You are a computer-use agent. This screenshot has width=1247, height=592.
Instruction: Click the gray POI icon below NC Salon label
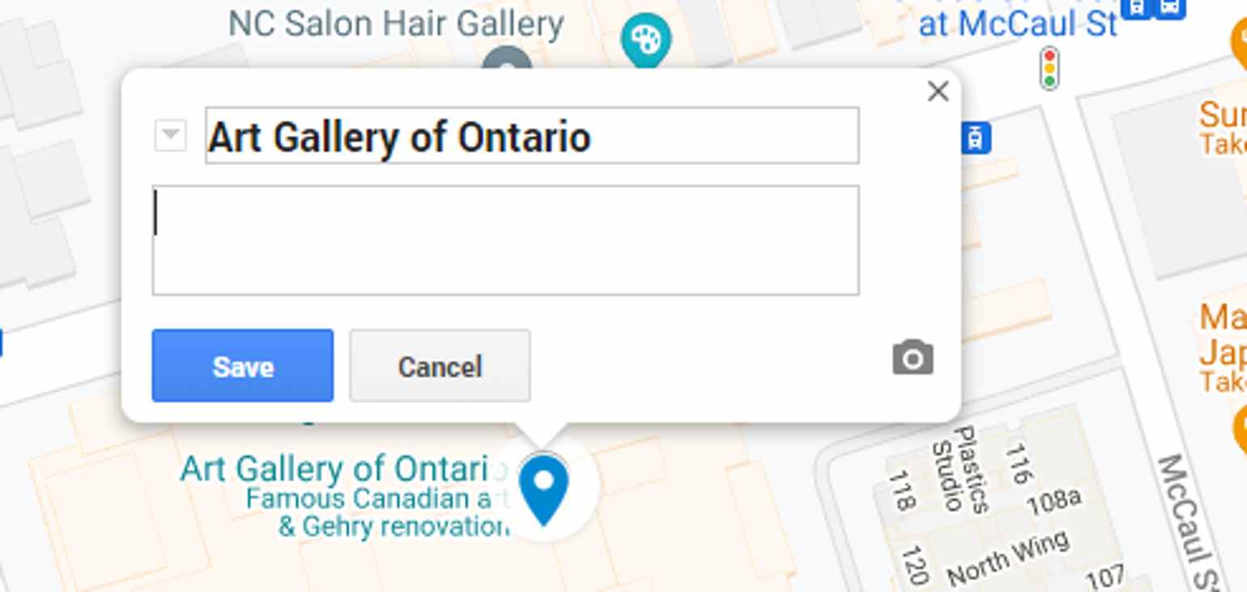point(509,57)
